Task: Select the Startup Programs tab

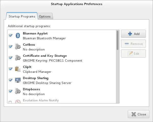Action: [22, 16]
